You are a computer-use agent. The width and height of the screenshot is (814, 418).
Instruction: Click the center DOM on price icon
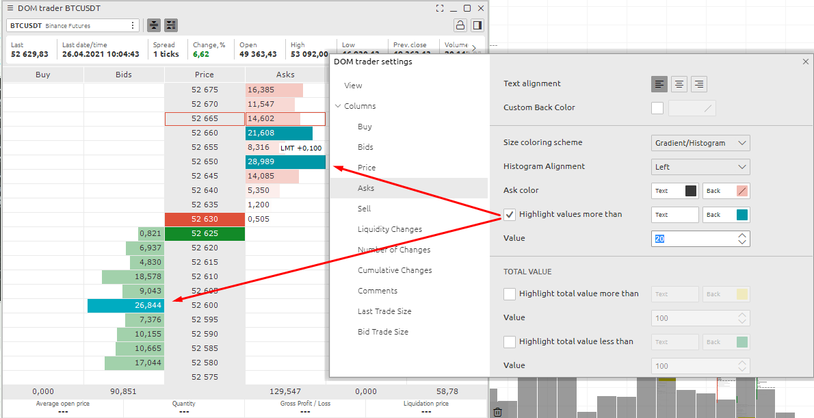(154, 25)
